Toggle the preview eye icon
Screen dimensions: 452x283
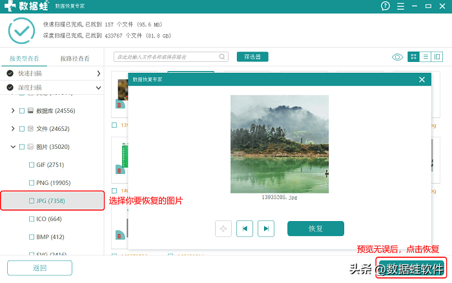click(x=397, y=57)
